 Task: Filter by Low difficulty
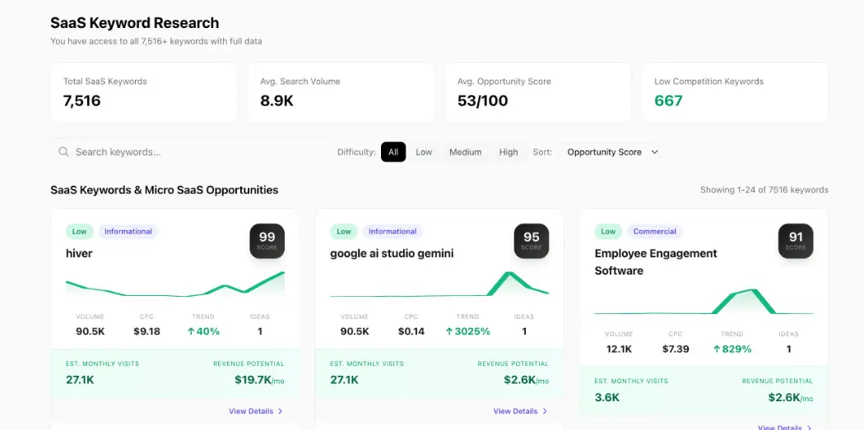pos(424,152)
